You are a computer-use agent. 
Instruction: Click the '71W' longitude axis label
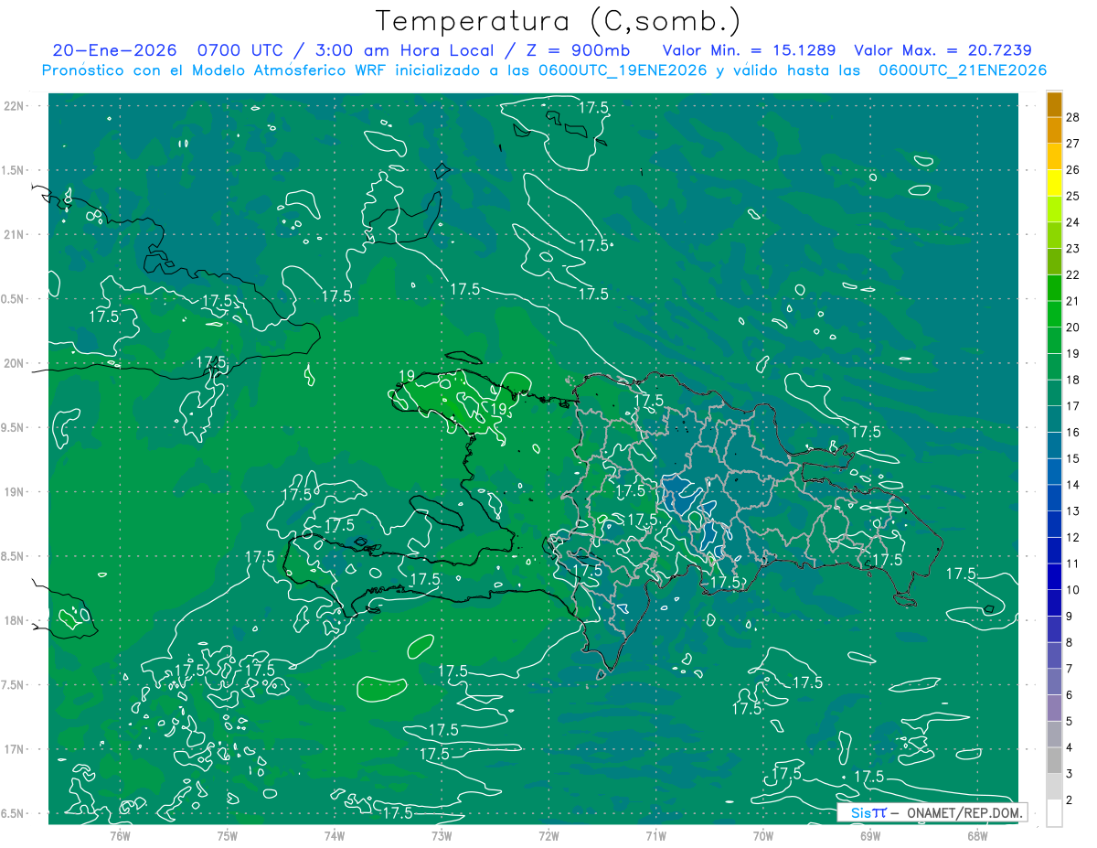[655, 835]
